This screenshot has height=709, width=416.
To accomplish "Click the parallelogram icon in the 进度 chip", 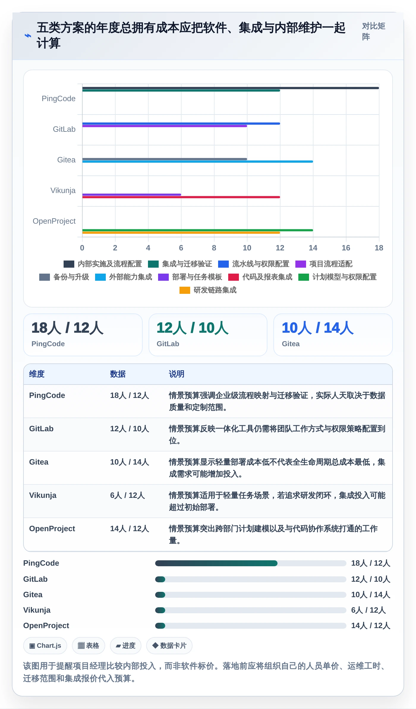I will 119,646.
